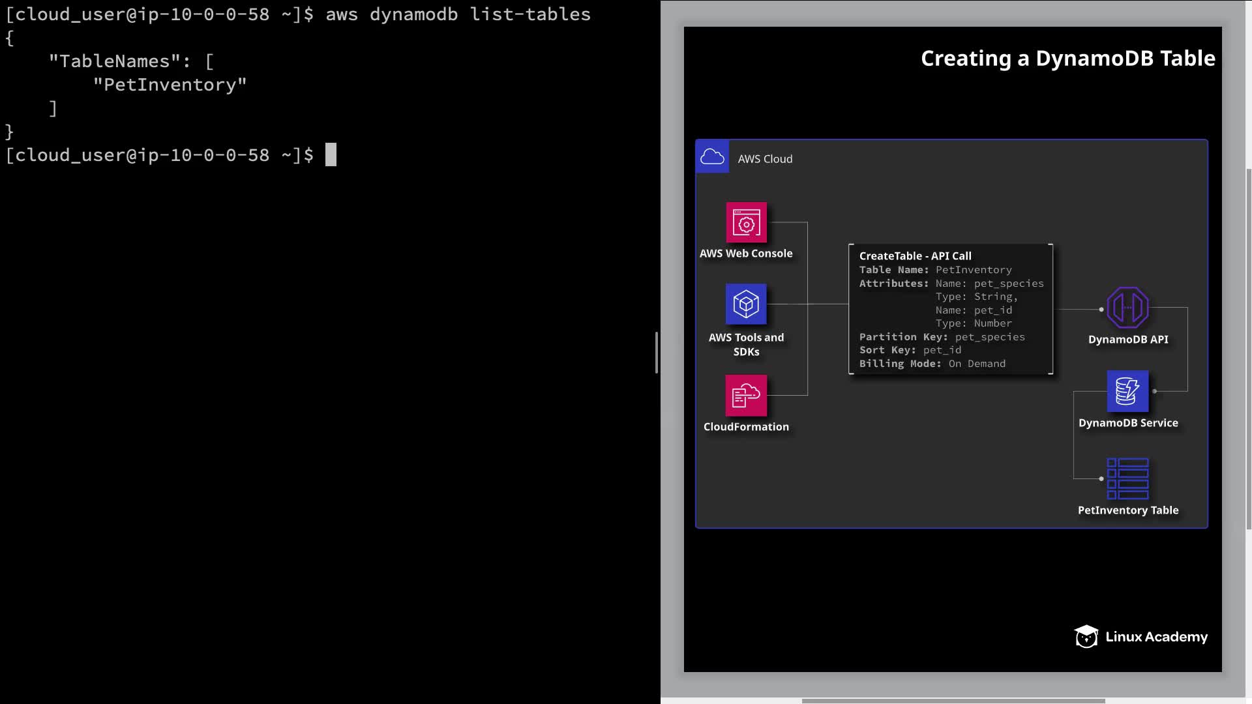Click the right vertical scrollbar
Image resolution: width=1252 pixels, height=704 pixels.
click(x=1248, y=349)
